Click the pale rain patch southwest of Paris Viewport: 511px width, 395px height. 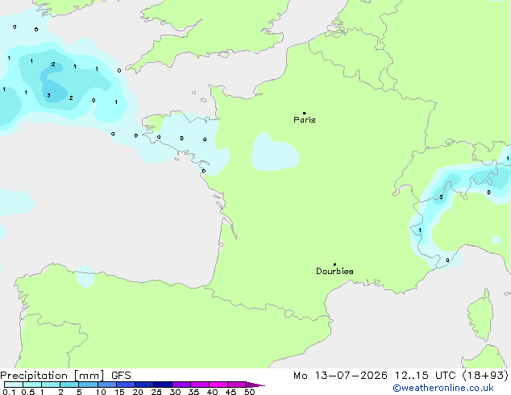tap(275, 152)
